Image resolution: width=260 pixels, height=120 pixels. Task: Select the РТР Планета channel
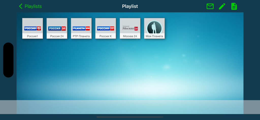81,28
